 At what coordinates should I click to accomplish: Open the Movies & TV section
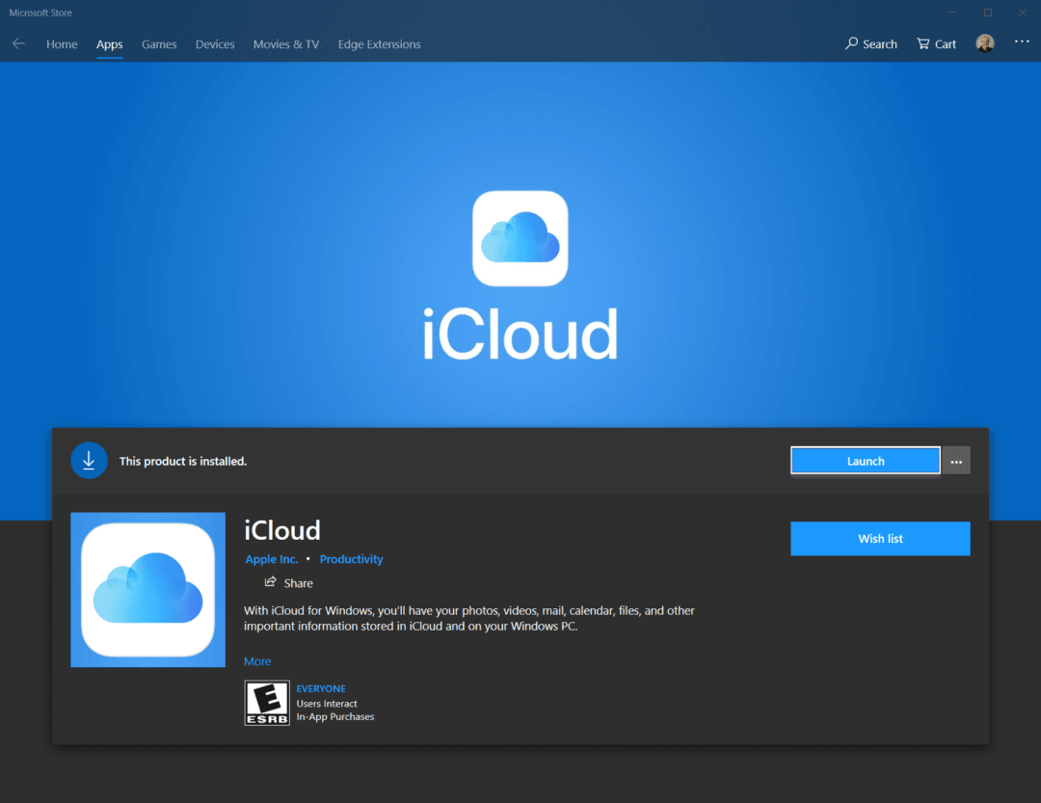pos(285,44)
